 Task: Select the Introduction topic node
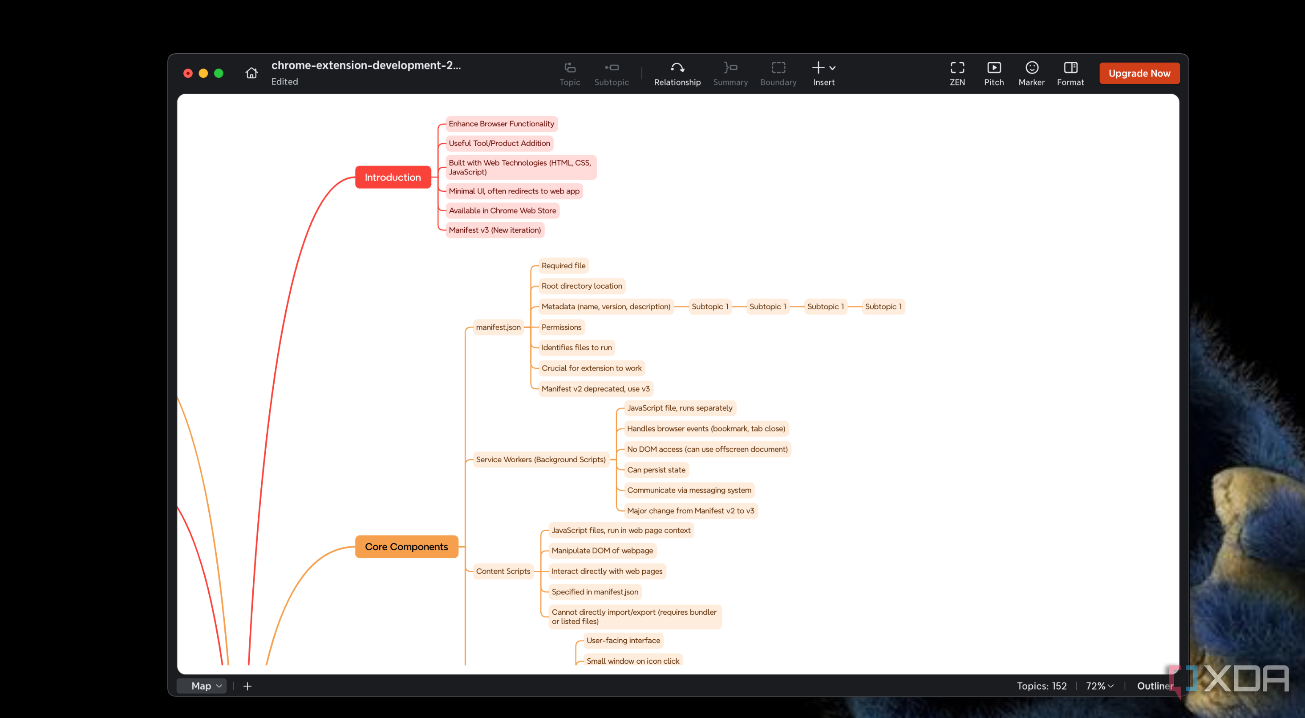coord(393,177)
